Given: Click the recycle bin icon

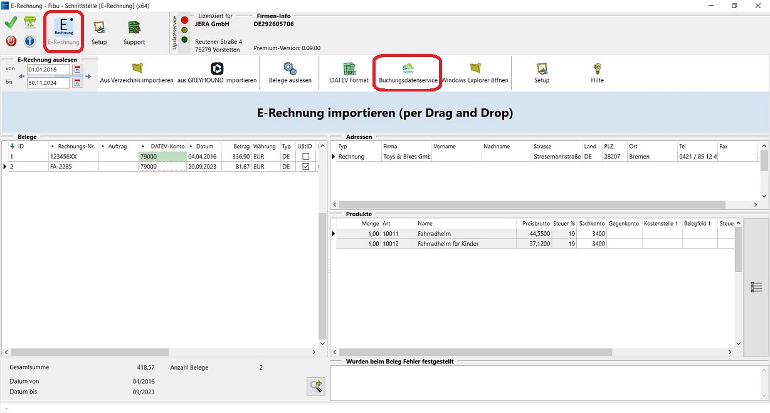Looking at the screenshot, I should click(29, 23).
